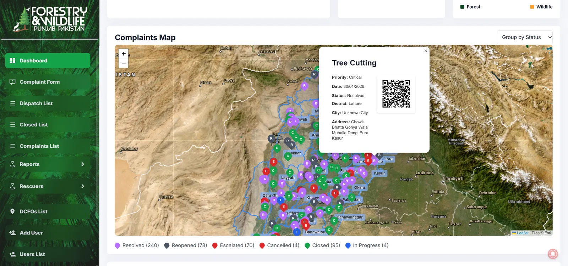This screenshot has height=266, width=568.
Task: Click the Cancelled (4) legend entry
Action: [279, 245]
